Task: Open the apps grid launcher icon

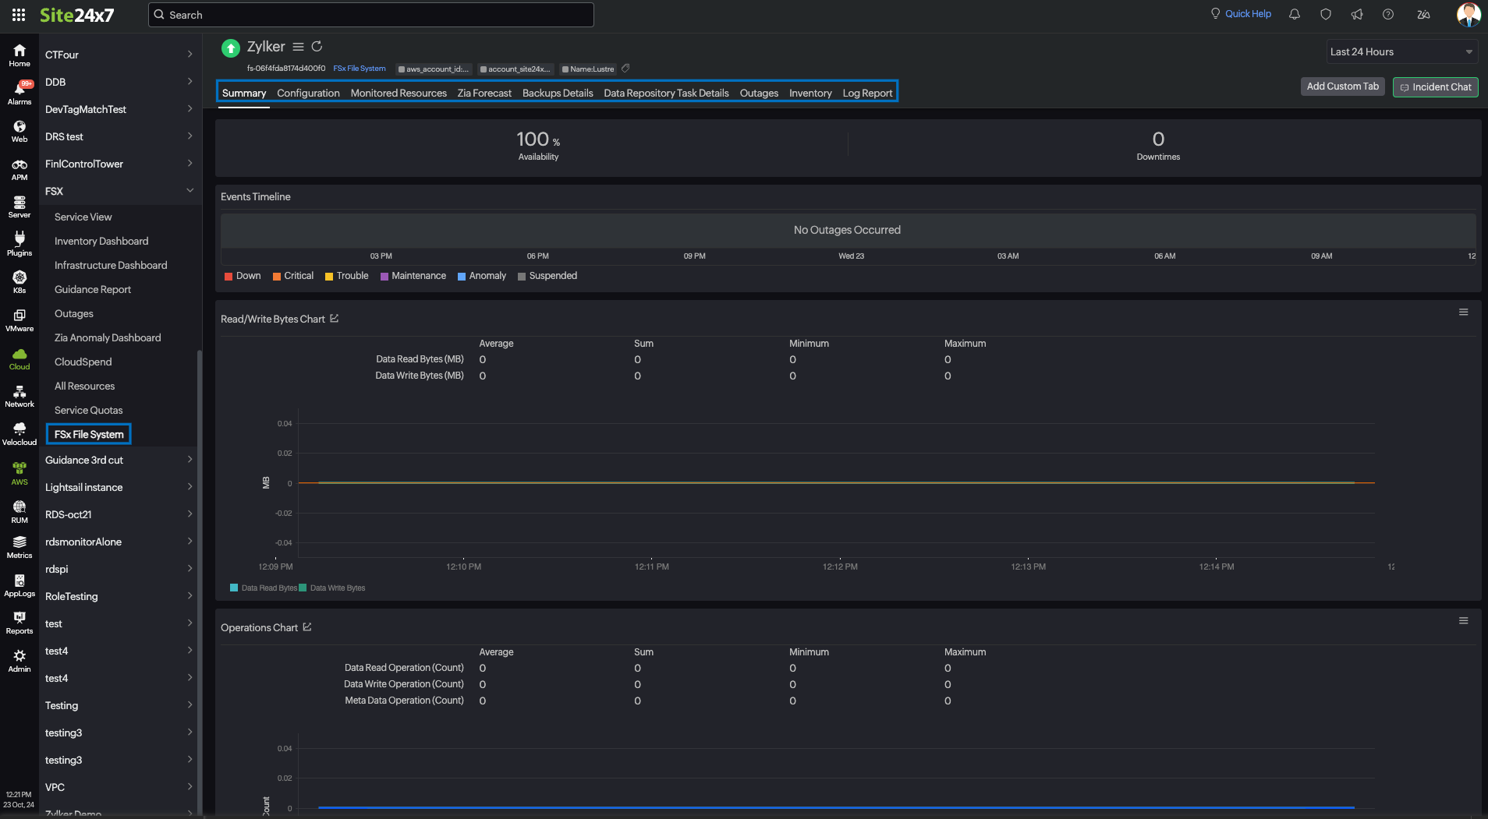Action: coord(19,15)
